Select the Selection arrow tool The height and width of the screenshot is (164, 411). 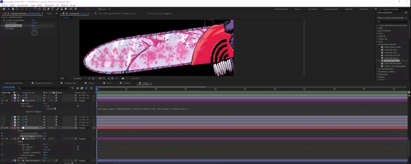click(9, 9)
